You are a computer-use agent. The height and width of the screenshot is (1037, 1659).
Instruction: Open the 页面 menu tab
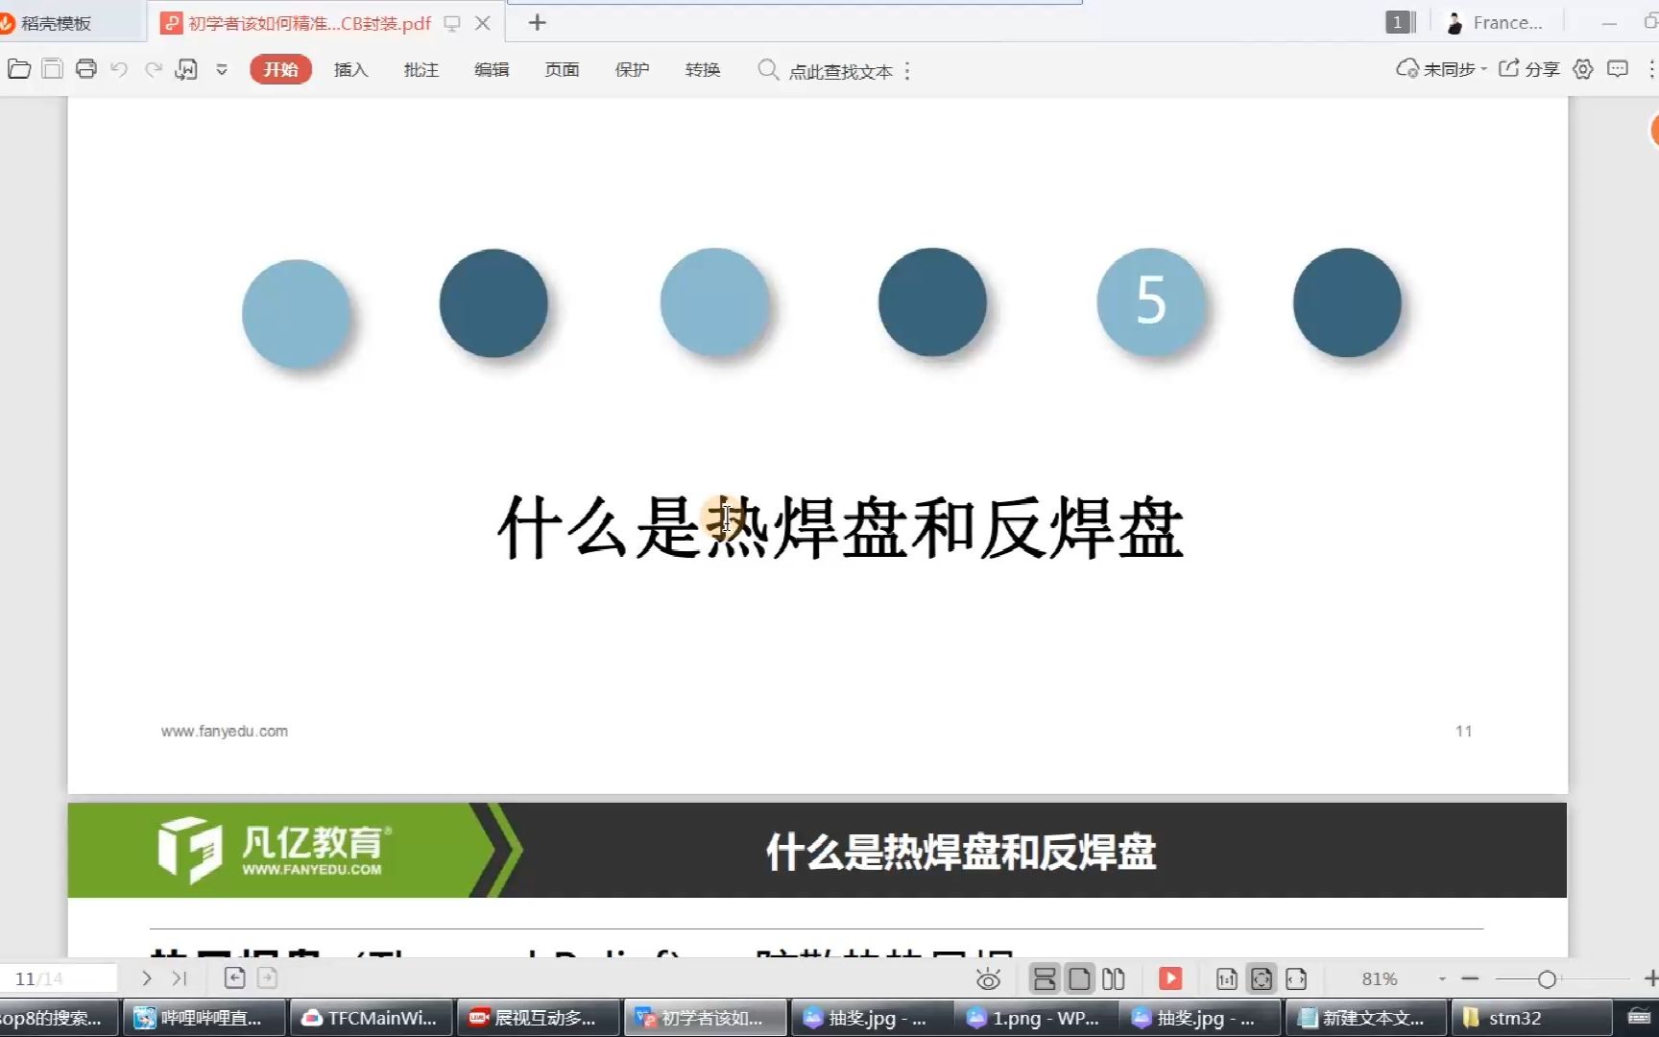tap(562, 69)
